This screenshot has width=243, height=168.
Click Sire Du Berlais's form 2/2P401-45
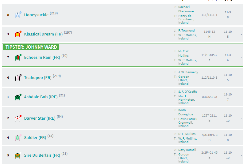[209, 153]
